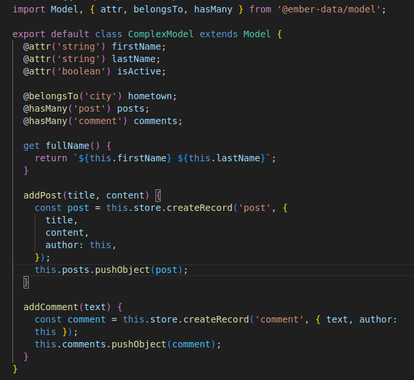Screen dimensions: 414x380
Task: Click the 'content,' property line
Action: [67, 232]
